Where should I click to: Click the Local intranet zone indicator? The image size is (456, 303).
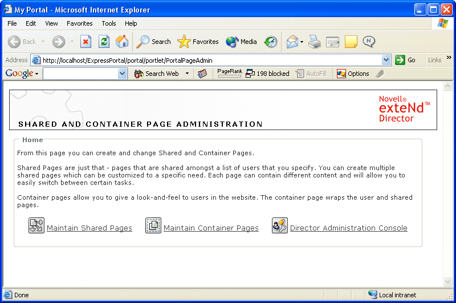pos(393,295)
